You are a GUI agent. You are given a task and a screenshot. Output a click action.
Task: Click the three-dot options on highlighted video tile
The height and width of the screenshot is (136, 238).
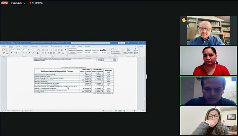coord(234,79)
